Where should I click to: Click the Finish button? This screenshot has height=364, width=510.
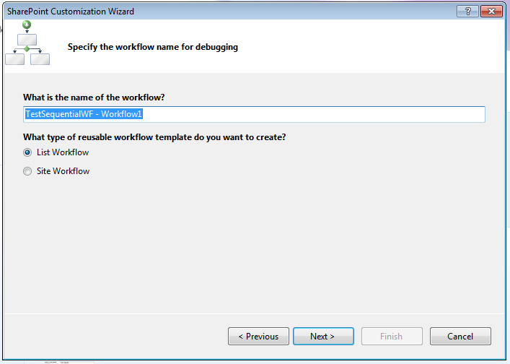click(x=392, y=336)
